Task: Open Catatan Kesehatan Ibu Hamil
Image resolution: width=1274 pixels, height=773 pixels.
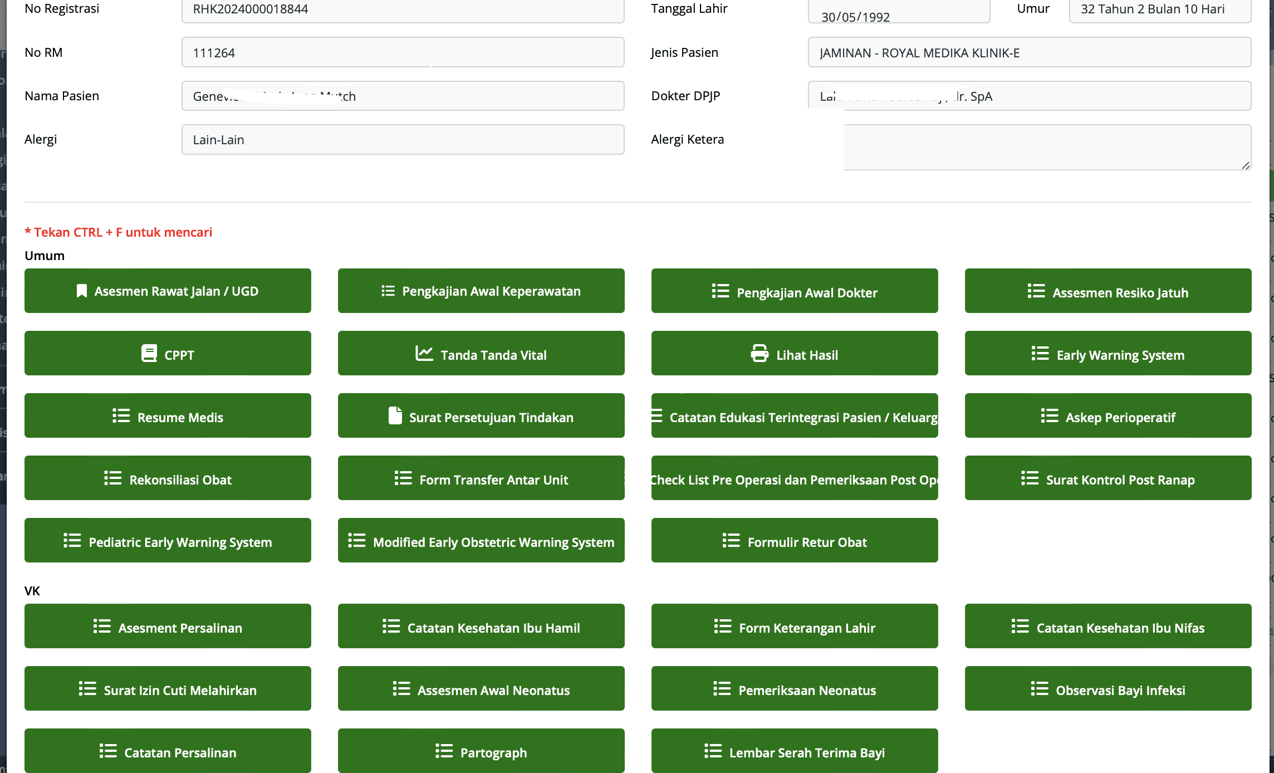Action: coord(481,627)
